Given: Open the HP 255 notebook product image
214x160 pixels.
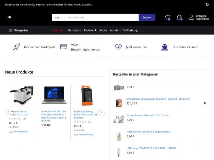Looking at the screenshot, I should click(x=54, y=95).
